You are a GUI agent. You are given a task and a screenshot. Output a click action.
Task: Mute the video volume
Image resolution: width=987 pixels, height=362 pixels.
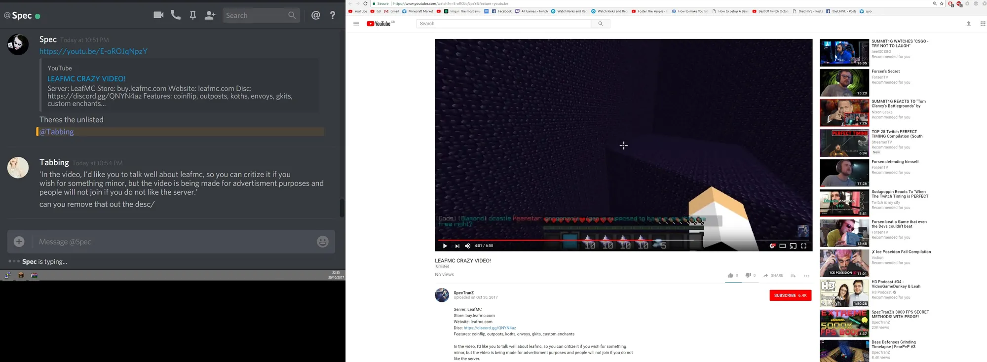tap(467, 246)
